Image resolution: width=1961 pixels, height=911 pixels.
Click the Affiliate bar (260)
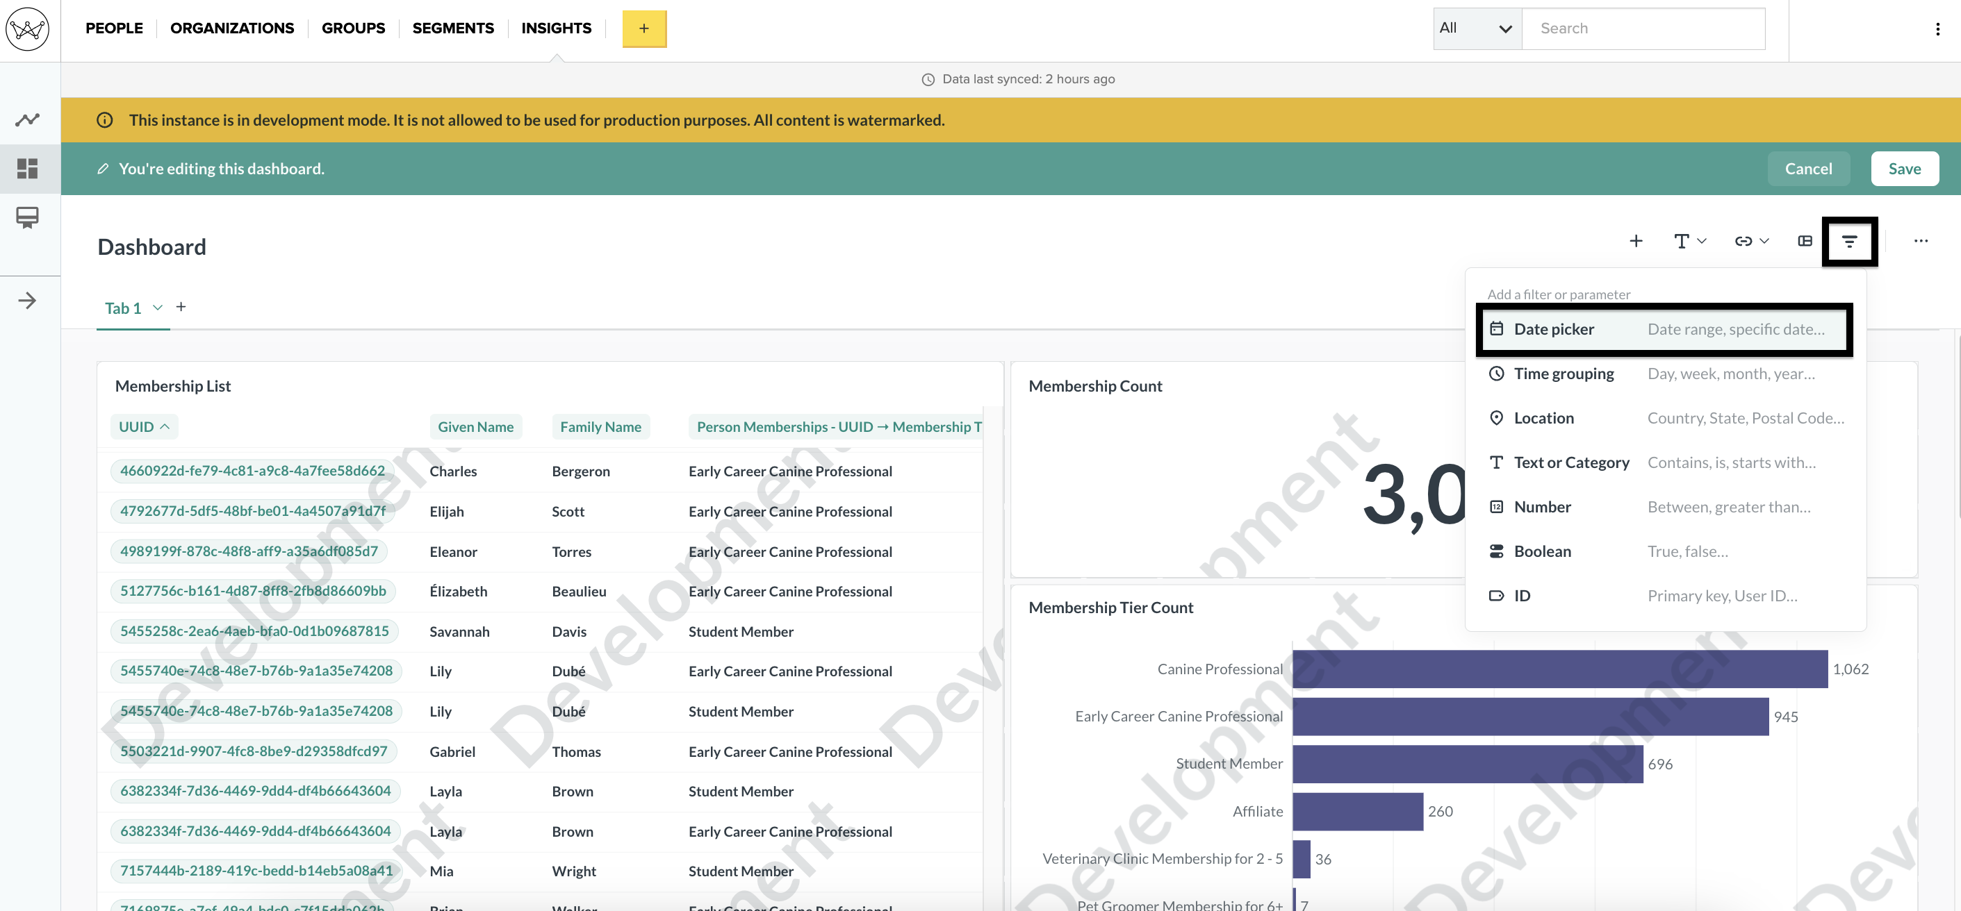pos(1357,812)
